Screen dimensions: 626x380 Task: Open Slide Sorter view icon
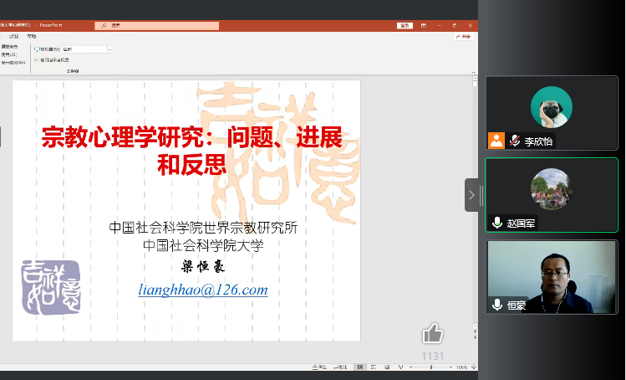point(372,367)
